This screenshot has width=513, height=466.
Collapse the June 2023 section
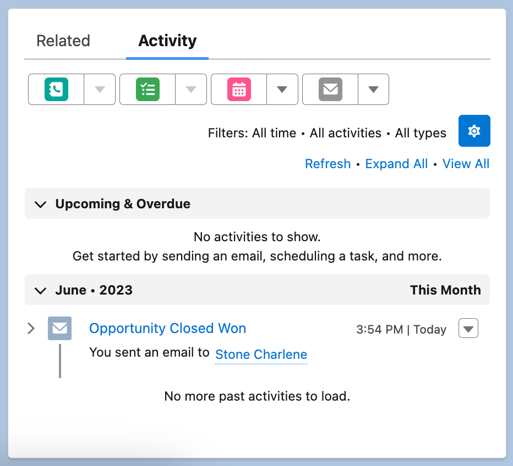click(40, 290)
